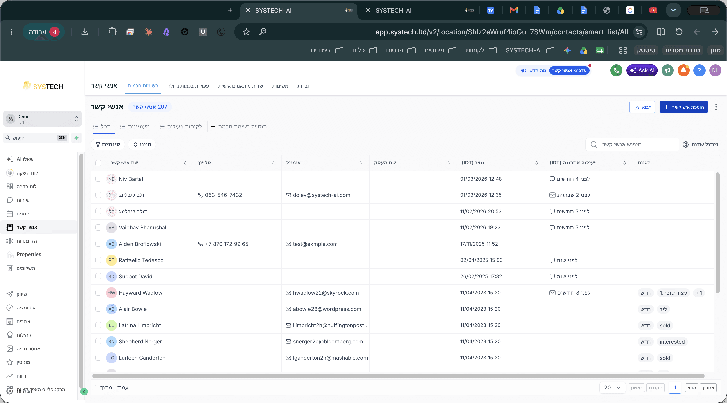The width and height of the screenshot is (727, 403).
Task: Open the Marketing paper plane icon
Action: point(10,294)
